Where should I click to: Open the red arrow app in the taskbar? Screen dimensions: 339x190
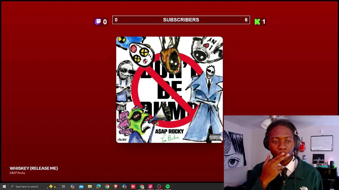point(133,187)
